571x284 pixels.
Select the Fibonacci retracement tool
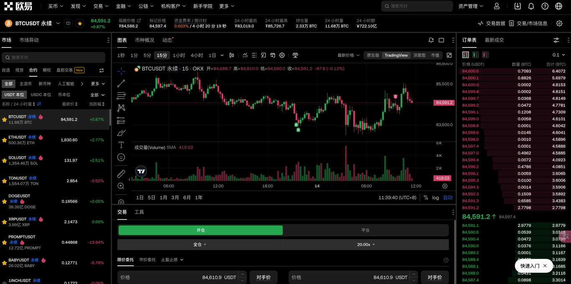coord(121,96)
